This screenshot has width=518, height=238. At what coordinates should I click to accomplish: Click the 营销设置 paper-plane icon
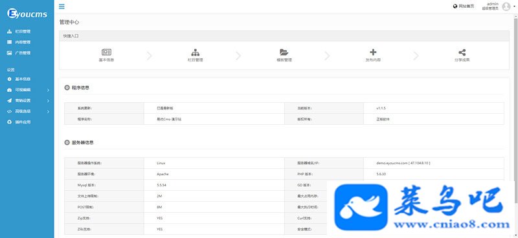coord(9,101)
